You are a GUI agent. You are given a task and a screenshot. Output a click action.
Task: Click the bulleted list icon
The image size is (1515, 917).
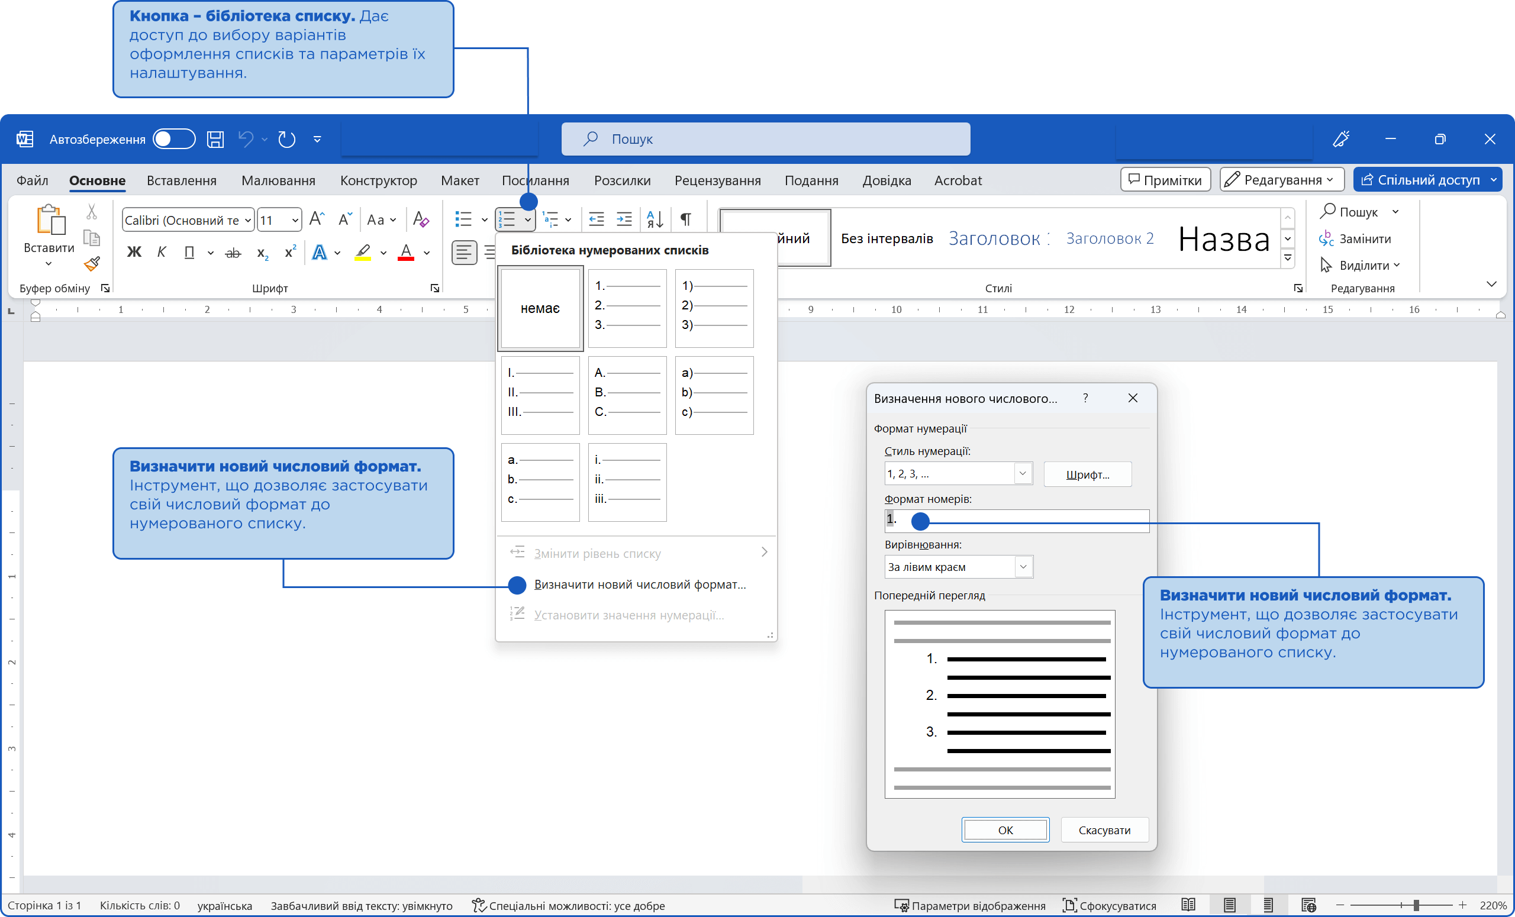click(463, 219)
